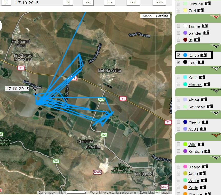Open the camera icon next to Kordian
This screenshot has width=221, height=195.
click(x=207, y=151)
